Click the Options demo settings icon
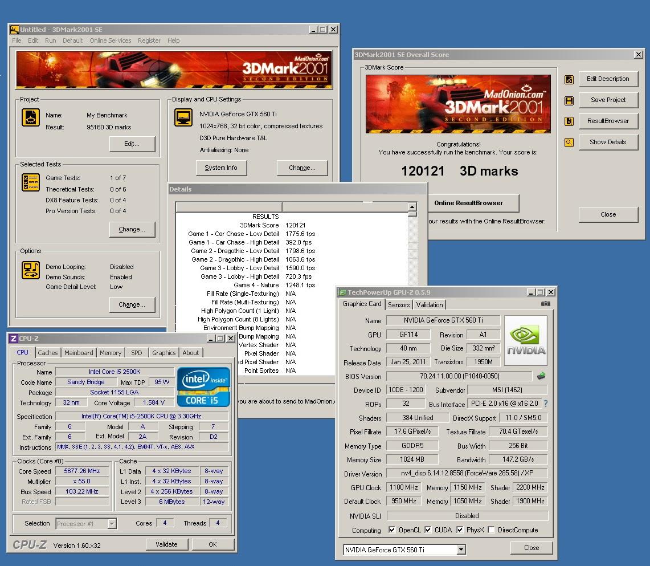The width and height of the screenshot is (650, 566). tap(31, 270)
